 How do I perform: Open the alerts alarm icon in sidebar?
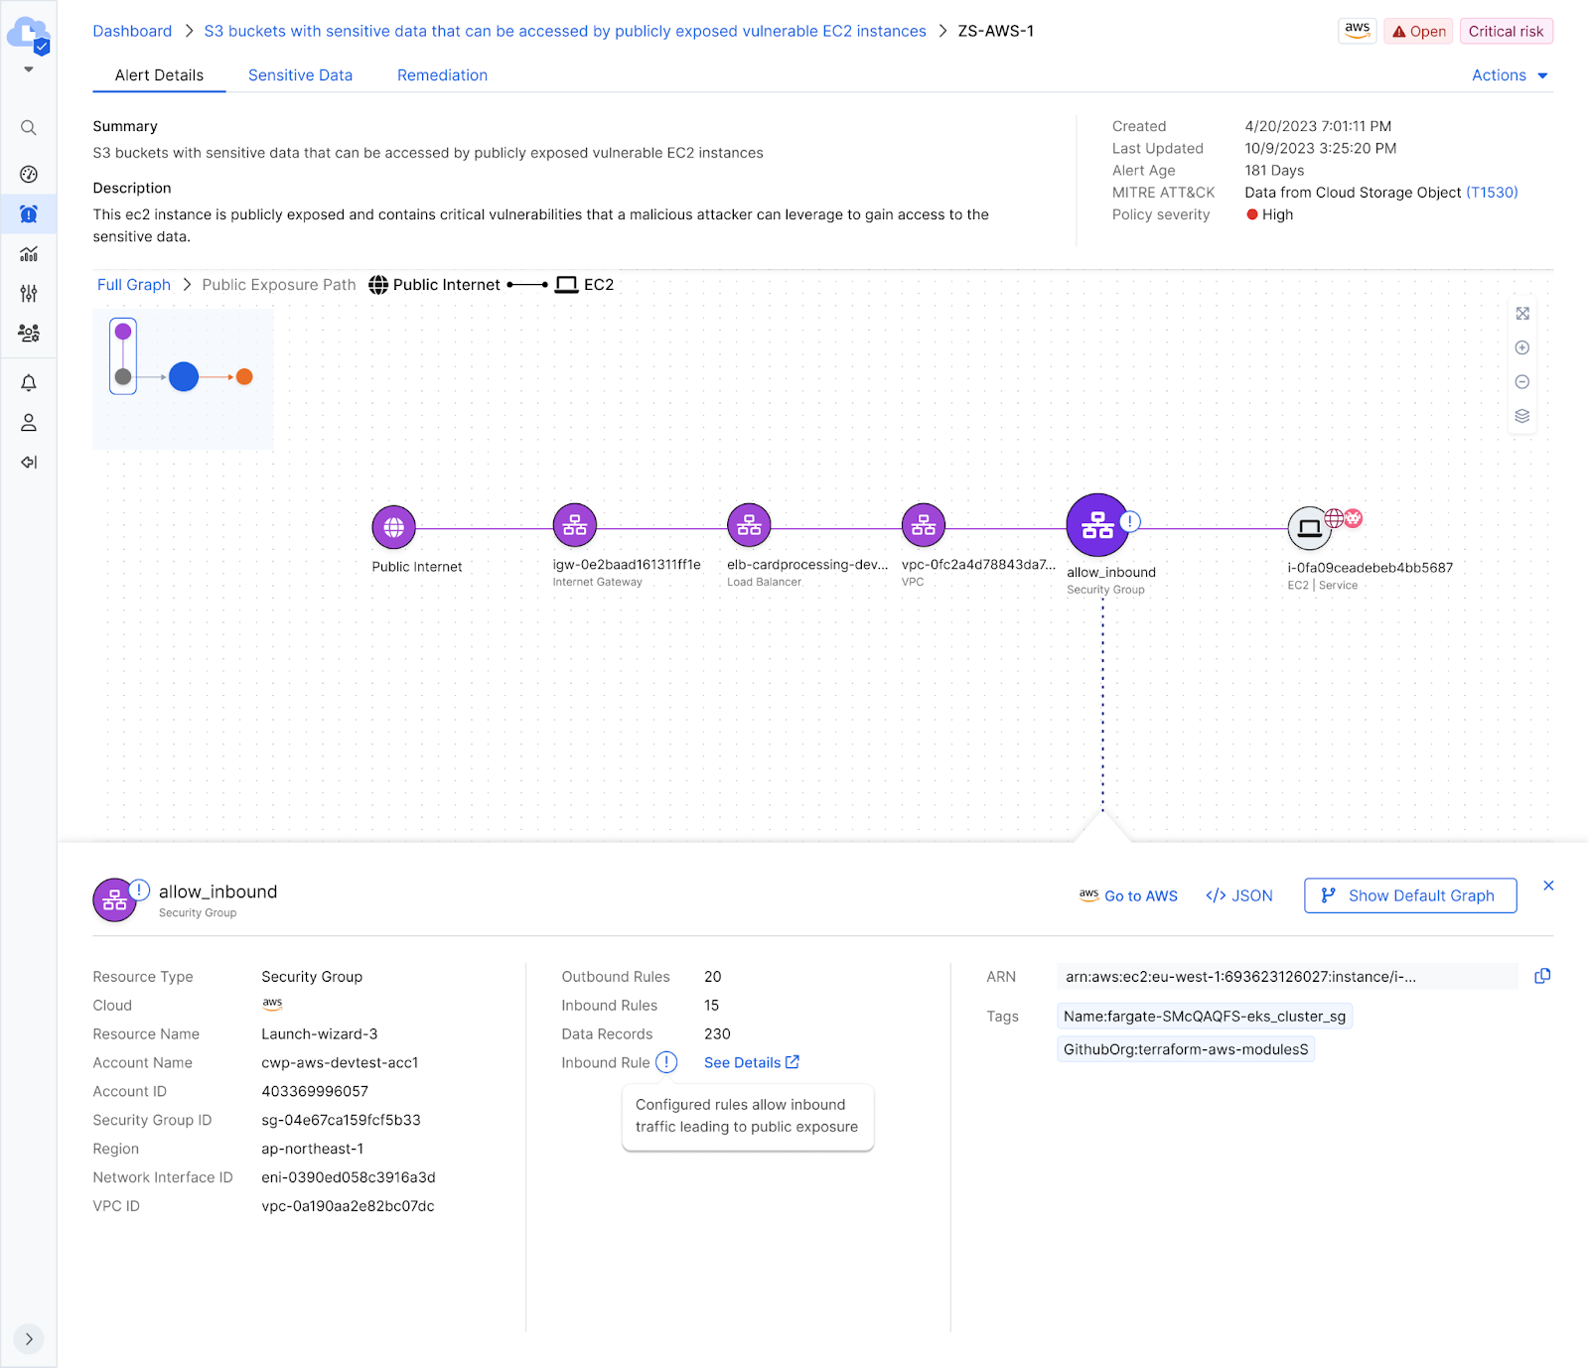pos(29,214)
